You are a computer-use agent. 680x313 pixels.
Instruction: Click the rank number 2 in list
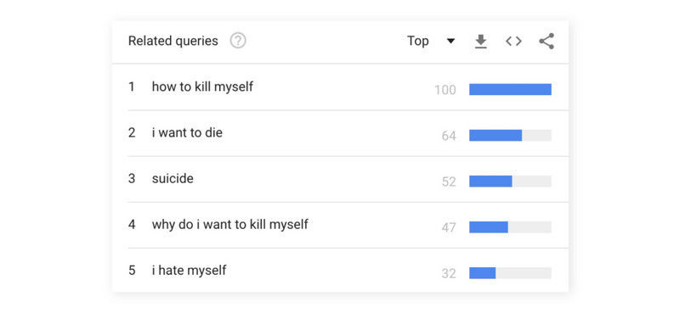(132, 133)
